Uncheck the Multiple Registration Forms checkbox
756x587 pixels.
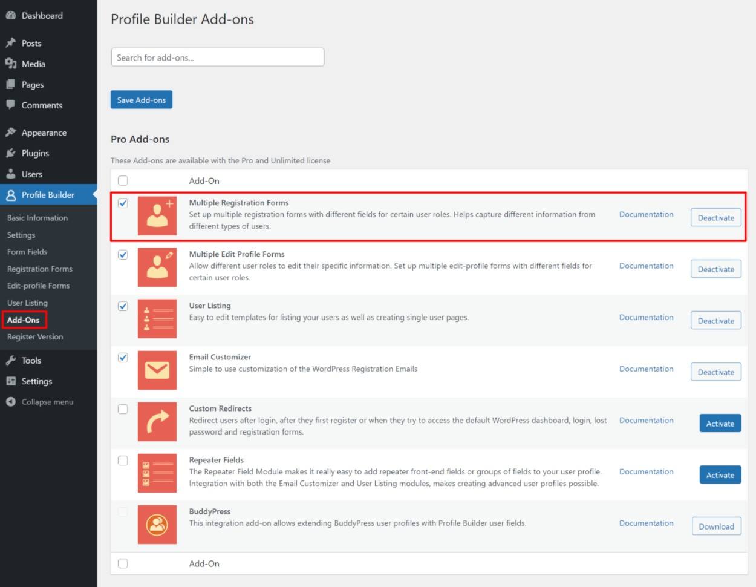[123, 204]
